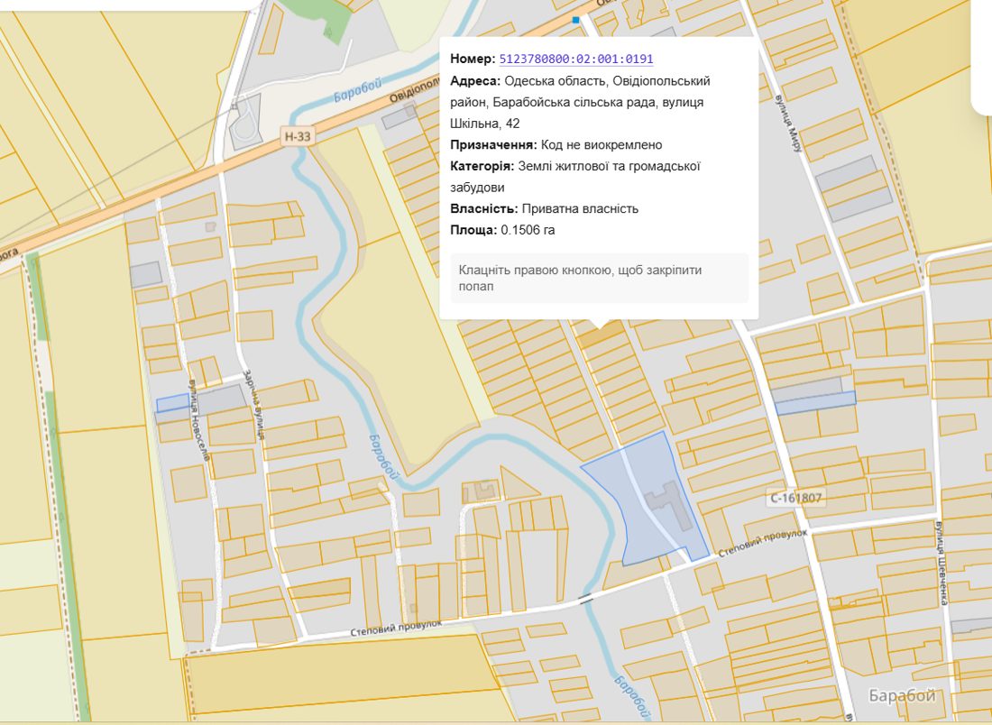
Task: Click the 'вулиця Шевченка' street label
Action: click(x=942, y=563)
